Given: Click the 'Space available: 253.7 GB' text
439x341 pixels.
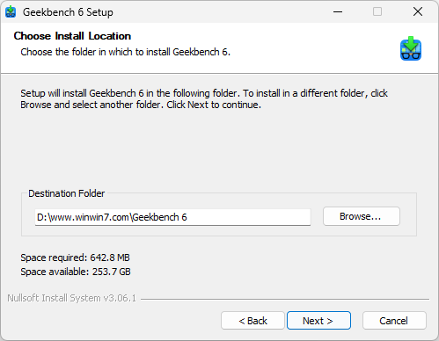Looking at the screenshot, I should tap(76, 272).
